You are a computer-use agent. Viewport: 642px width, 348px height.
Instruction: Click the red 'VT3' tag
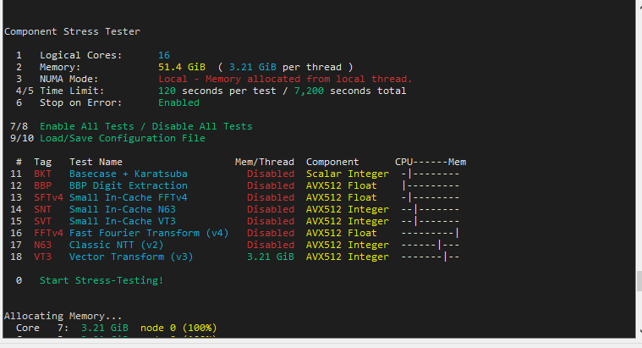click(x=42, y=257)
